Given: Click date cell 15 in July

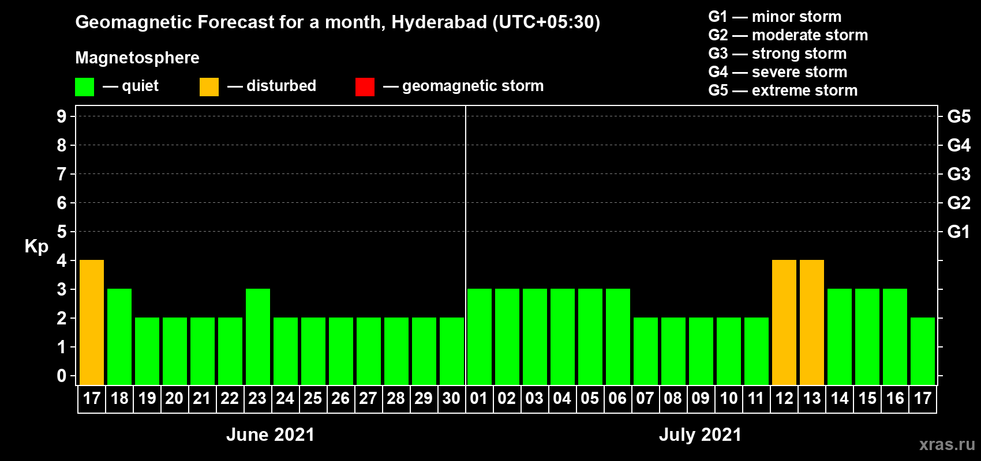Looking at the screenshot, I should 867,399.
